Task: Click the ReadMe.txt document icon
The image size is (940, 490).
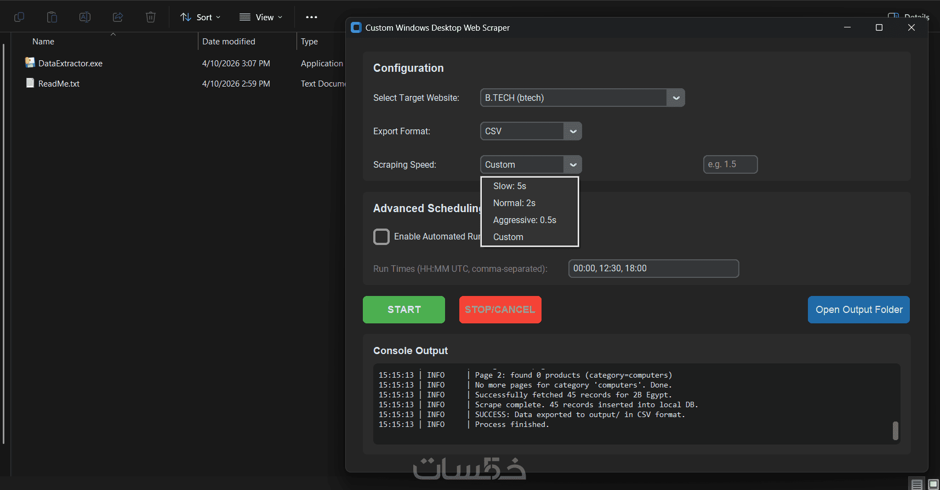Action: click(x=30, y=83)
